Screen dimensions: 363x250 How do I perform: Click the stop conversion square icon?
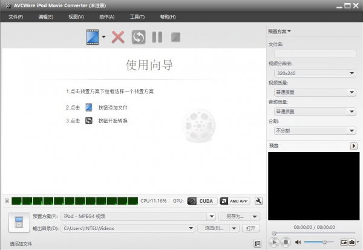175,37
